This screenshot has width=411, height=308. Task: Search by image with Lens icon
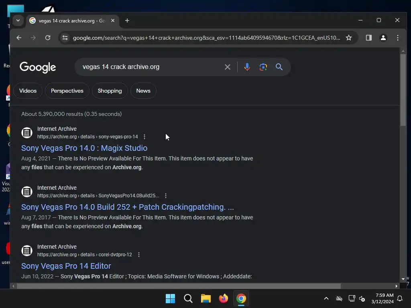263,67
